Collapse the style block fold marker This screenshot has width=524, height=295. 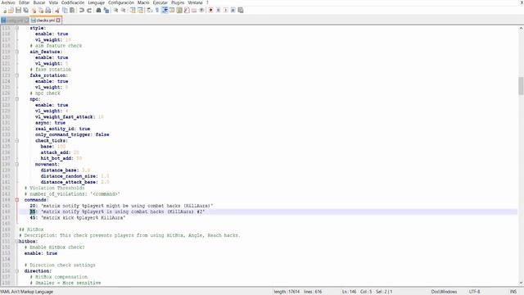pyautogui.click(x=16, y=28)
